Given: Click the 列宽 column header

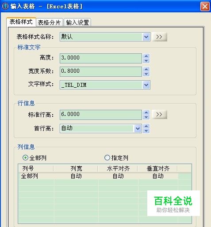Looking at the screenshot, I should [76, 168].
